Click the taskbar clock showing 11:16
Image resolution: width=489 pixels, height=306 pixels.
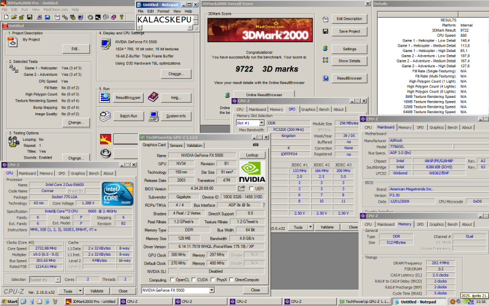pos(480,302)
